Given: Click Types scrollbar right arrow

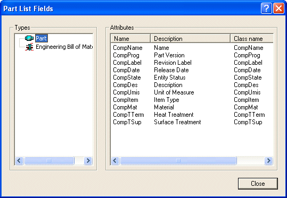Looking at the screenshot, I should click(x=88, y=161).
